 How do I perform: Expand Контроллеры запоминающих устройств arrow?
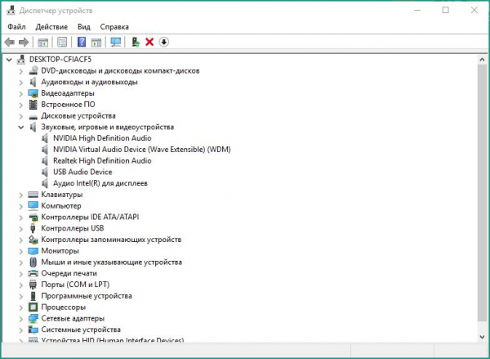coord(21,240)
